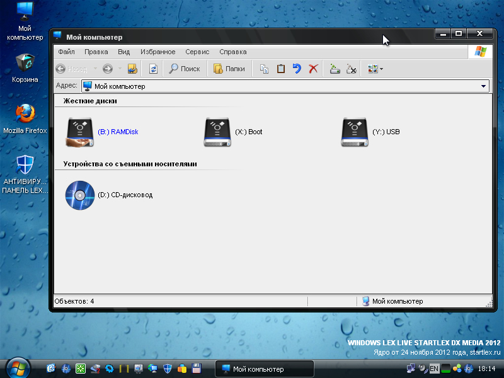Click the Map network drive icon
Screen dimensions: 504x378
pos(335,69)
